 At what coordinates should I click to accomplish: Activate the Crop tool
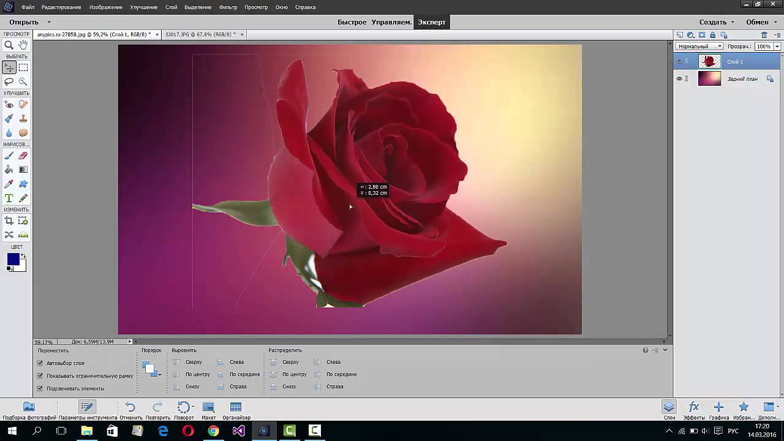[9, 221]
